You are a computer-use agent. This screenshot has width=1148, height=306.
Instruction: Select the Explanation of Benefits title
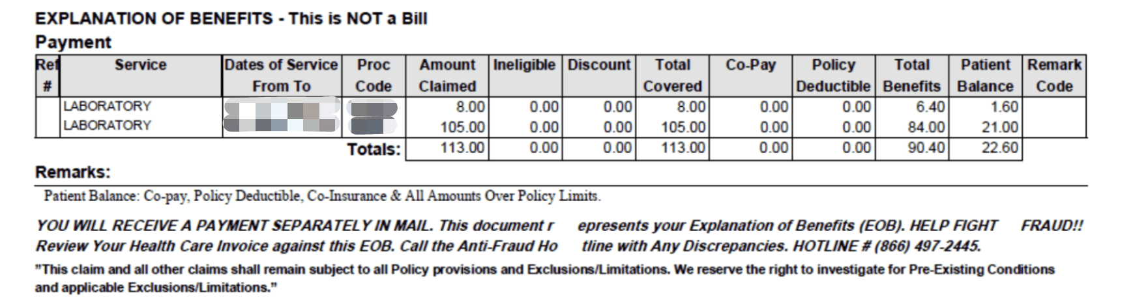[231, 18]
